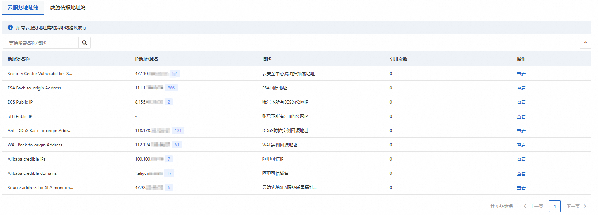This screenshot has width=598, height=215.
Task: Click count badge 7 for Alibaba credible IPs
Action: pyautogui.click(x=169, y=159)
